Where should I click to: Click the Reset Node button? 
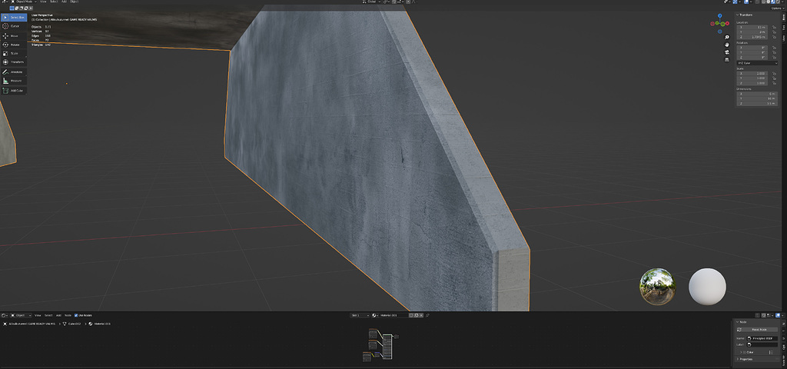(757, 329)
